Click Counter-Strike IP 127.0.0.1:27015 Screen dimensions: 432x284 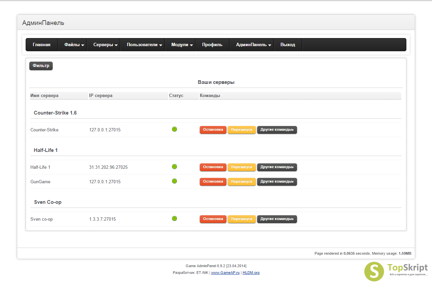105,130
